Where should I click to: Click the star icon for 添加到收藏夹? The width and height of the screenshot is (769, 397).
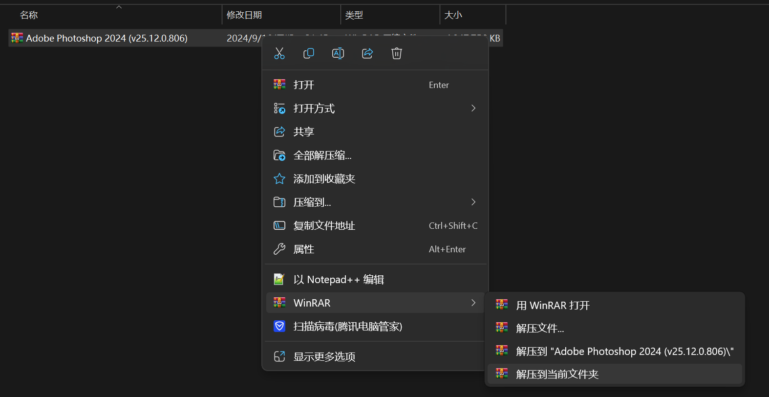click(x=279, y=179)
